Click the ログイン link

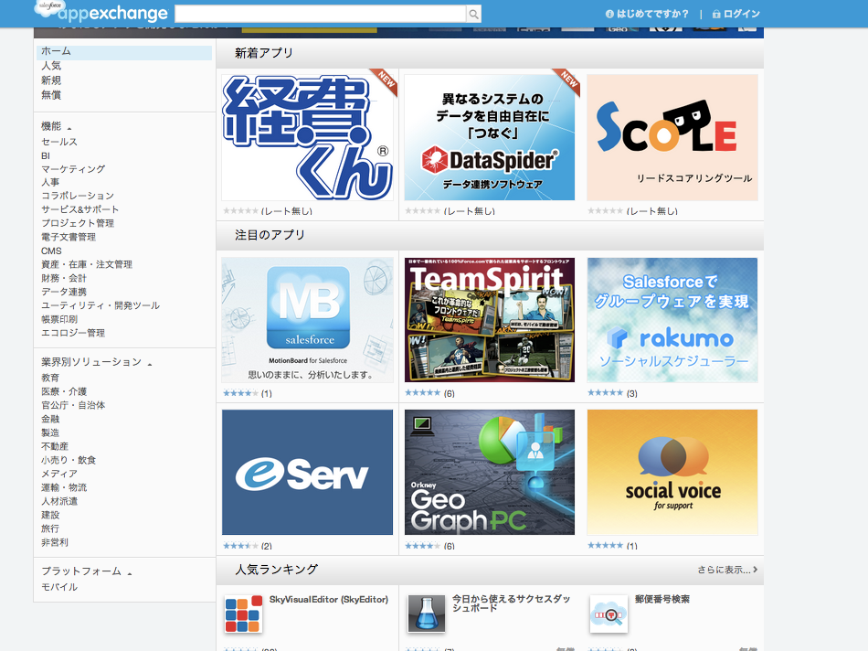point(742,14)
